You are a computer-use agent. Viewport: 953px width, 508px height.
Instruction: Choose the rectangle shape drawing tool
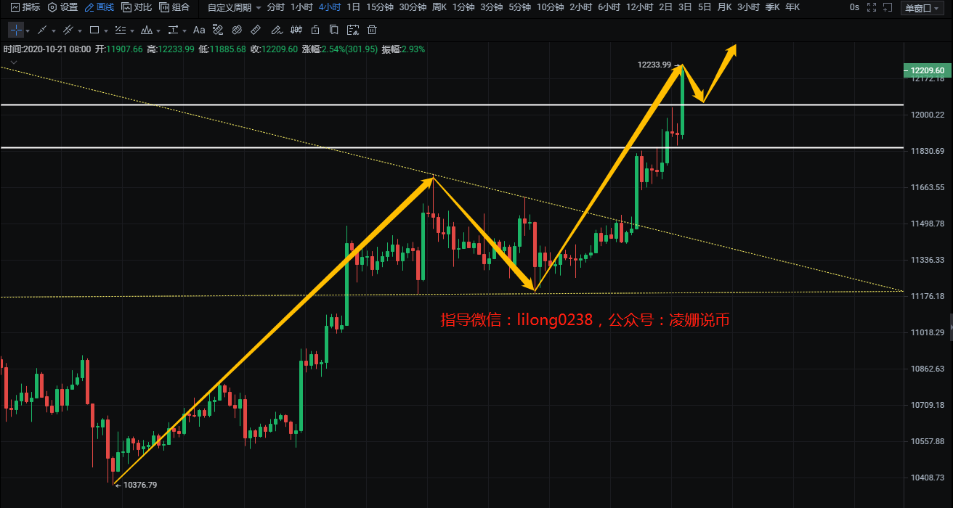(x=94, y=30)
